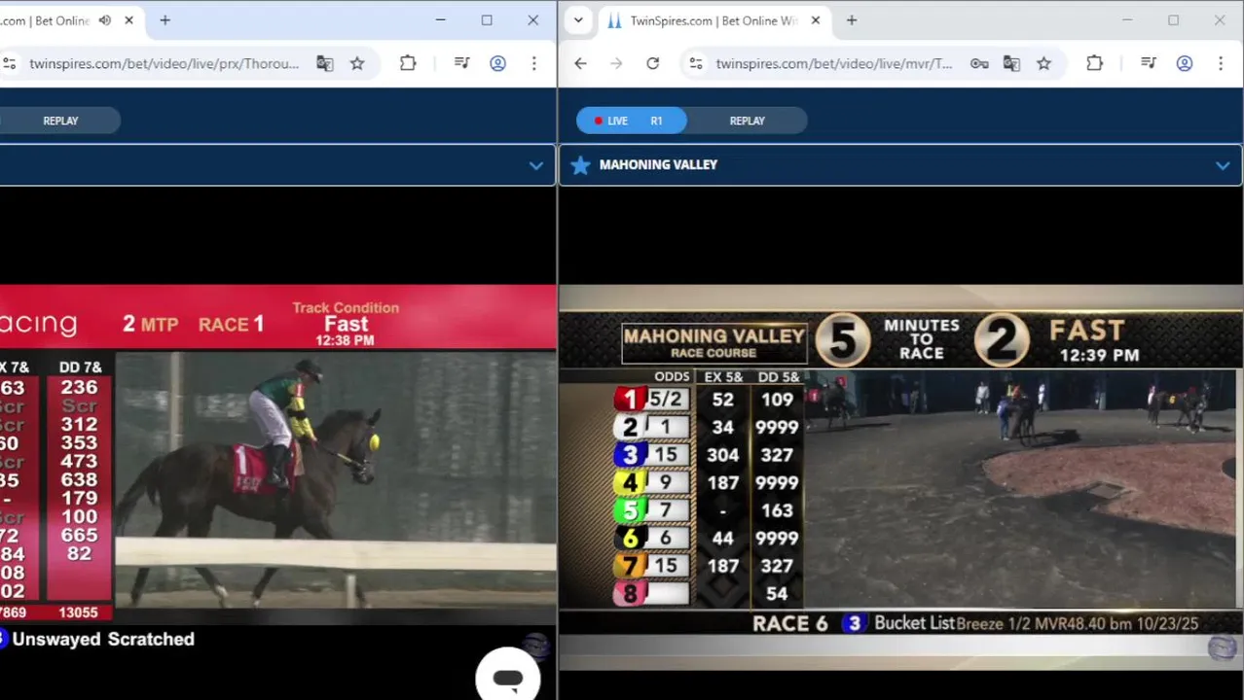This screenshot has height=700, width=1244.
Task: Bookmark the prx page in left window
Action: point(357,63)
